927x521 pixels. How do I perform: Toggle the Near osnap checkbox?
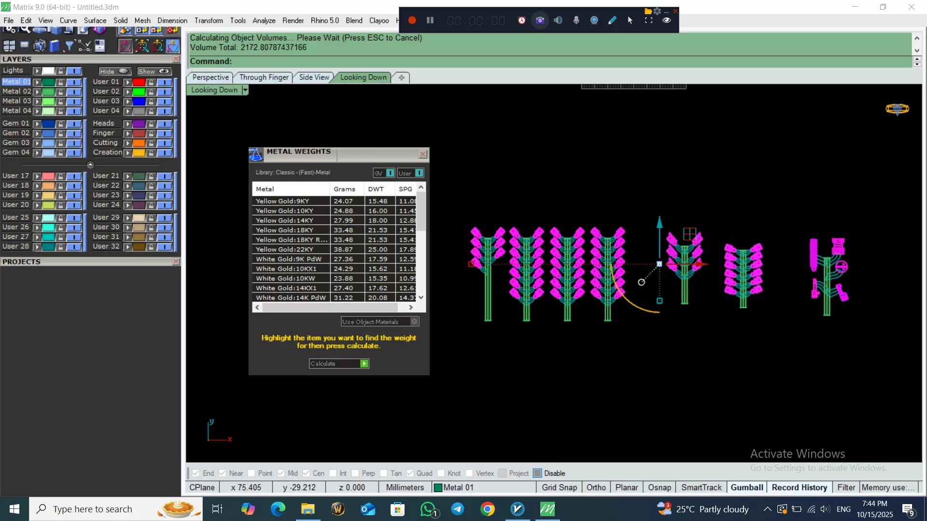point(223,473)
